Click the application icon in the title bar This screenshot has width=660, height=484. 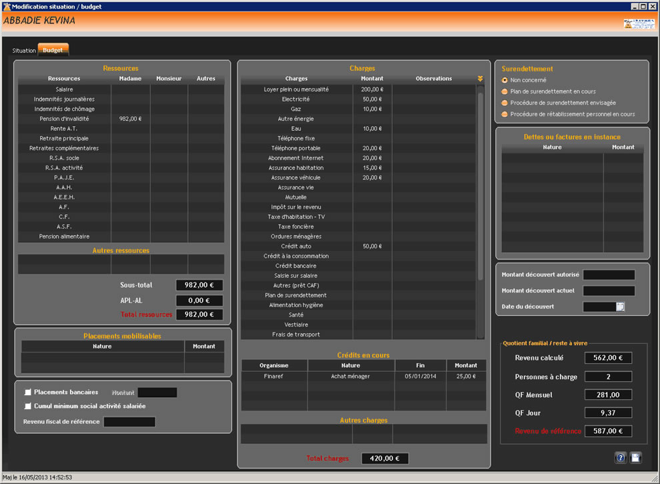(x=6, y=6)
